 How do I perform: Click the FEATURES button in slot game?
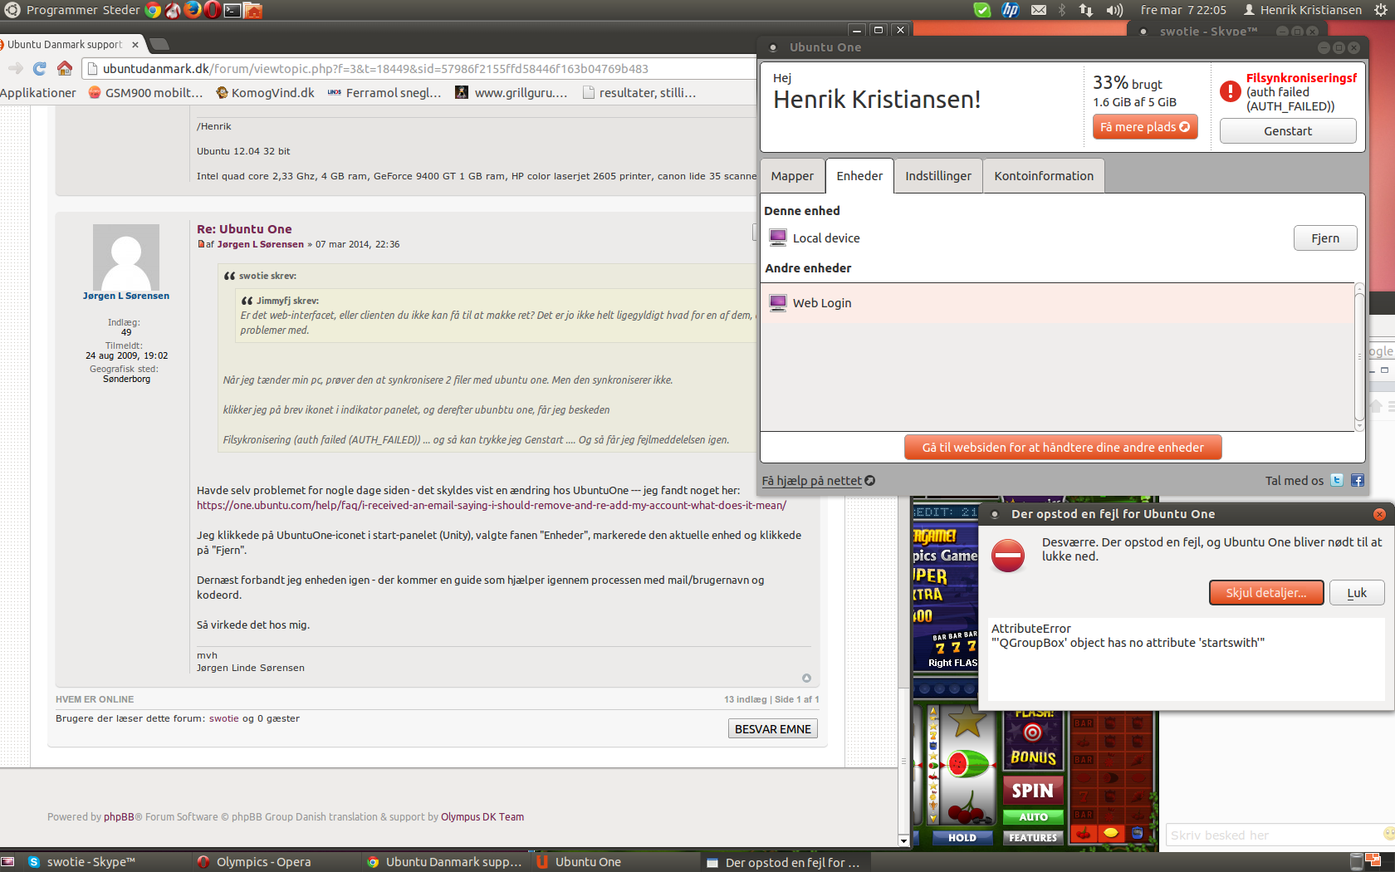(1033, 838)
